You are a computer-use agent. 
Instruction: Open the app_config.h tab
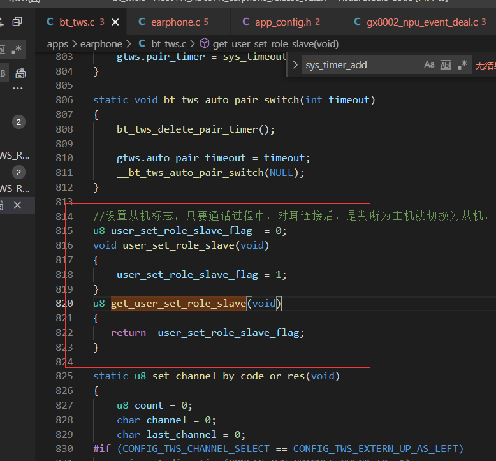[x=283, y=22]
